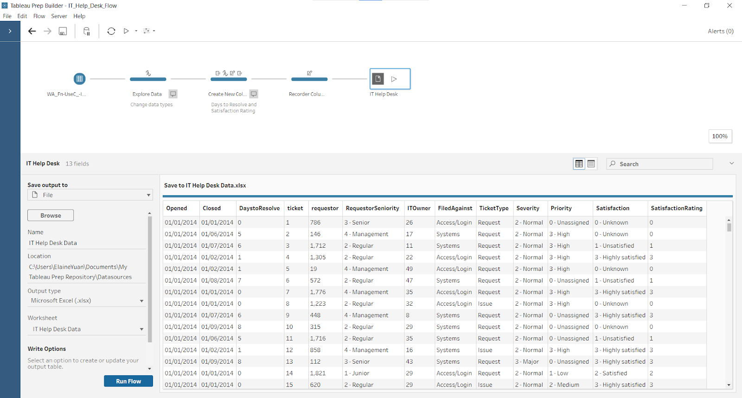Select the Recorder Colu clean step
742x398 pixels.
click(309, 79)
